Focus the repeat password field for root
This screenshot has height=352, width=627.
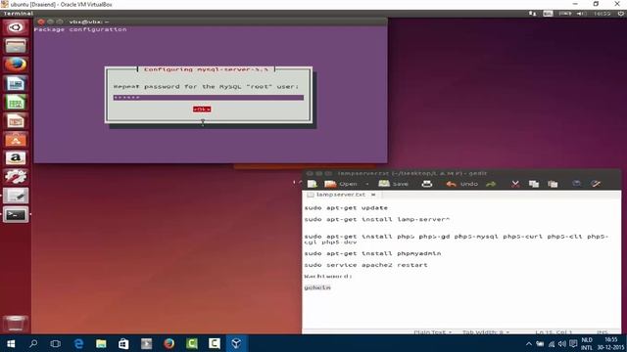click(x=208, y=98)
